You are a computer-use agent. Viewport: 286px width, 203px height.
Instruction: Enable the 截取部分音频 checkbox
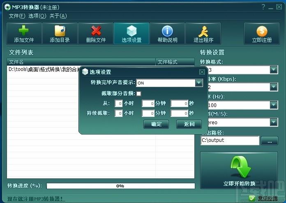(x=138, y=94)
